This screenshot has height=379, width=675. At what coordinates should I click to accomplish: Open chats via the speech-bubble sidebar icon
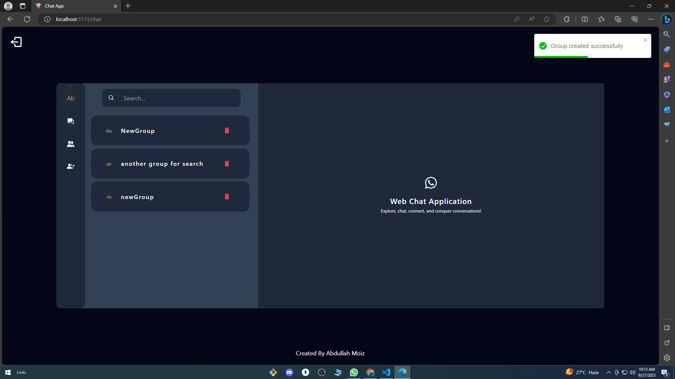click(x=70, y=121)
